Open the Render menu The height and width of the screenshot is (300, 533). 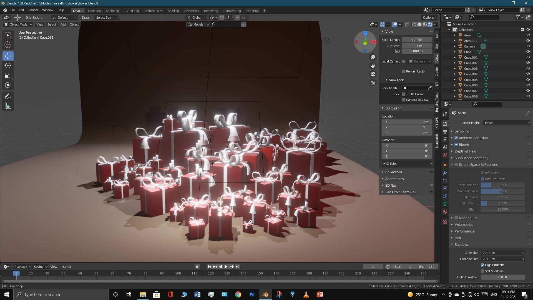33,10
